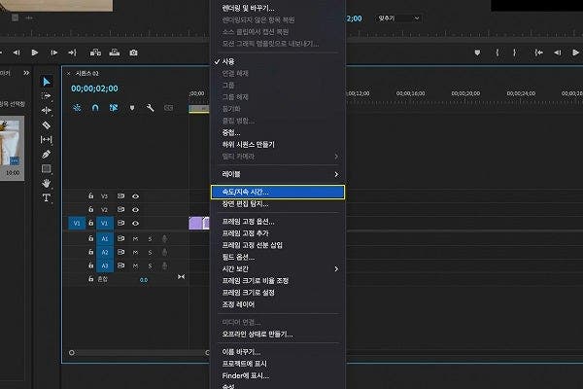The image size is (583, 389).
Task: Toggle V1 track output eye
Action: [x=135, y=224]
